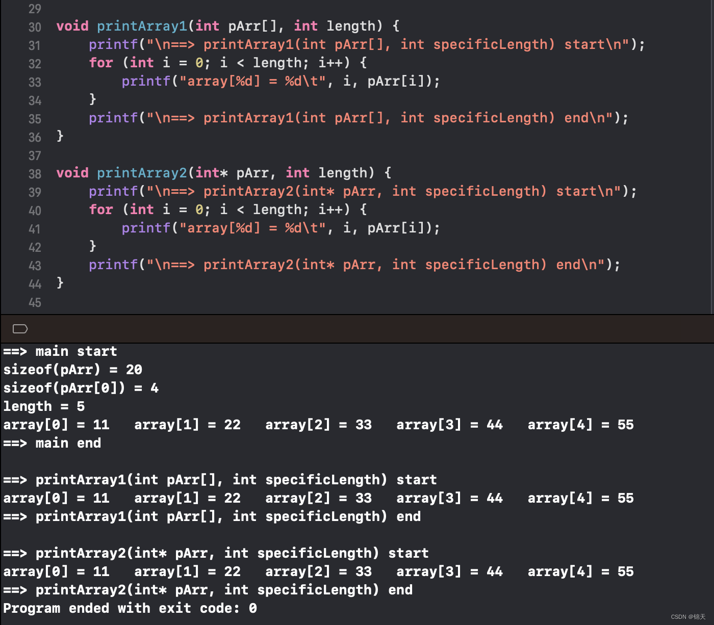Viewport: 714px width, 625px height.
Task: Click line number 41 in the gutter
Action: (35, 229)
